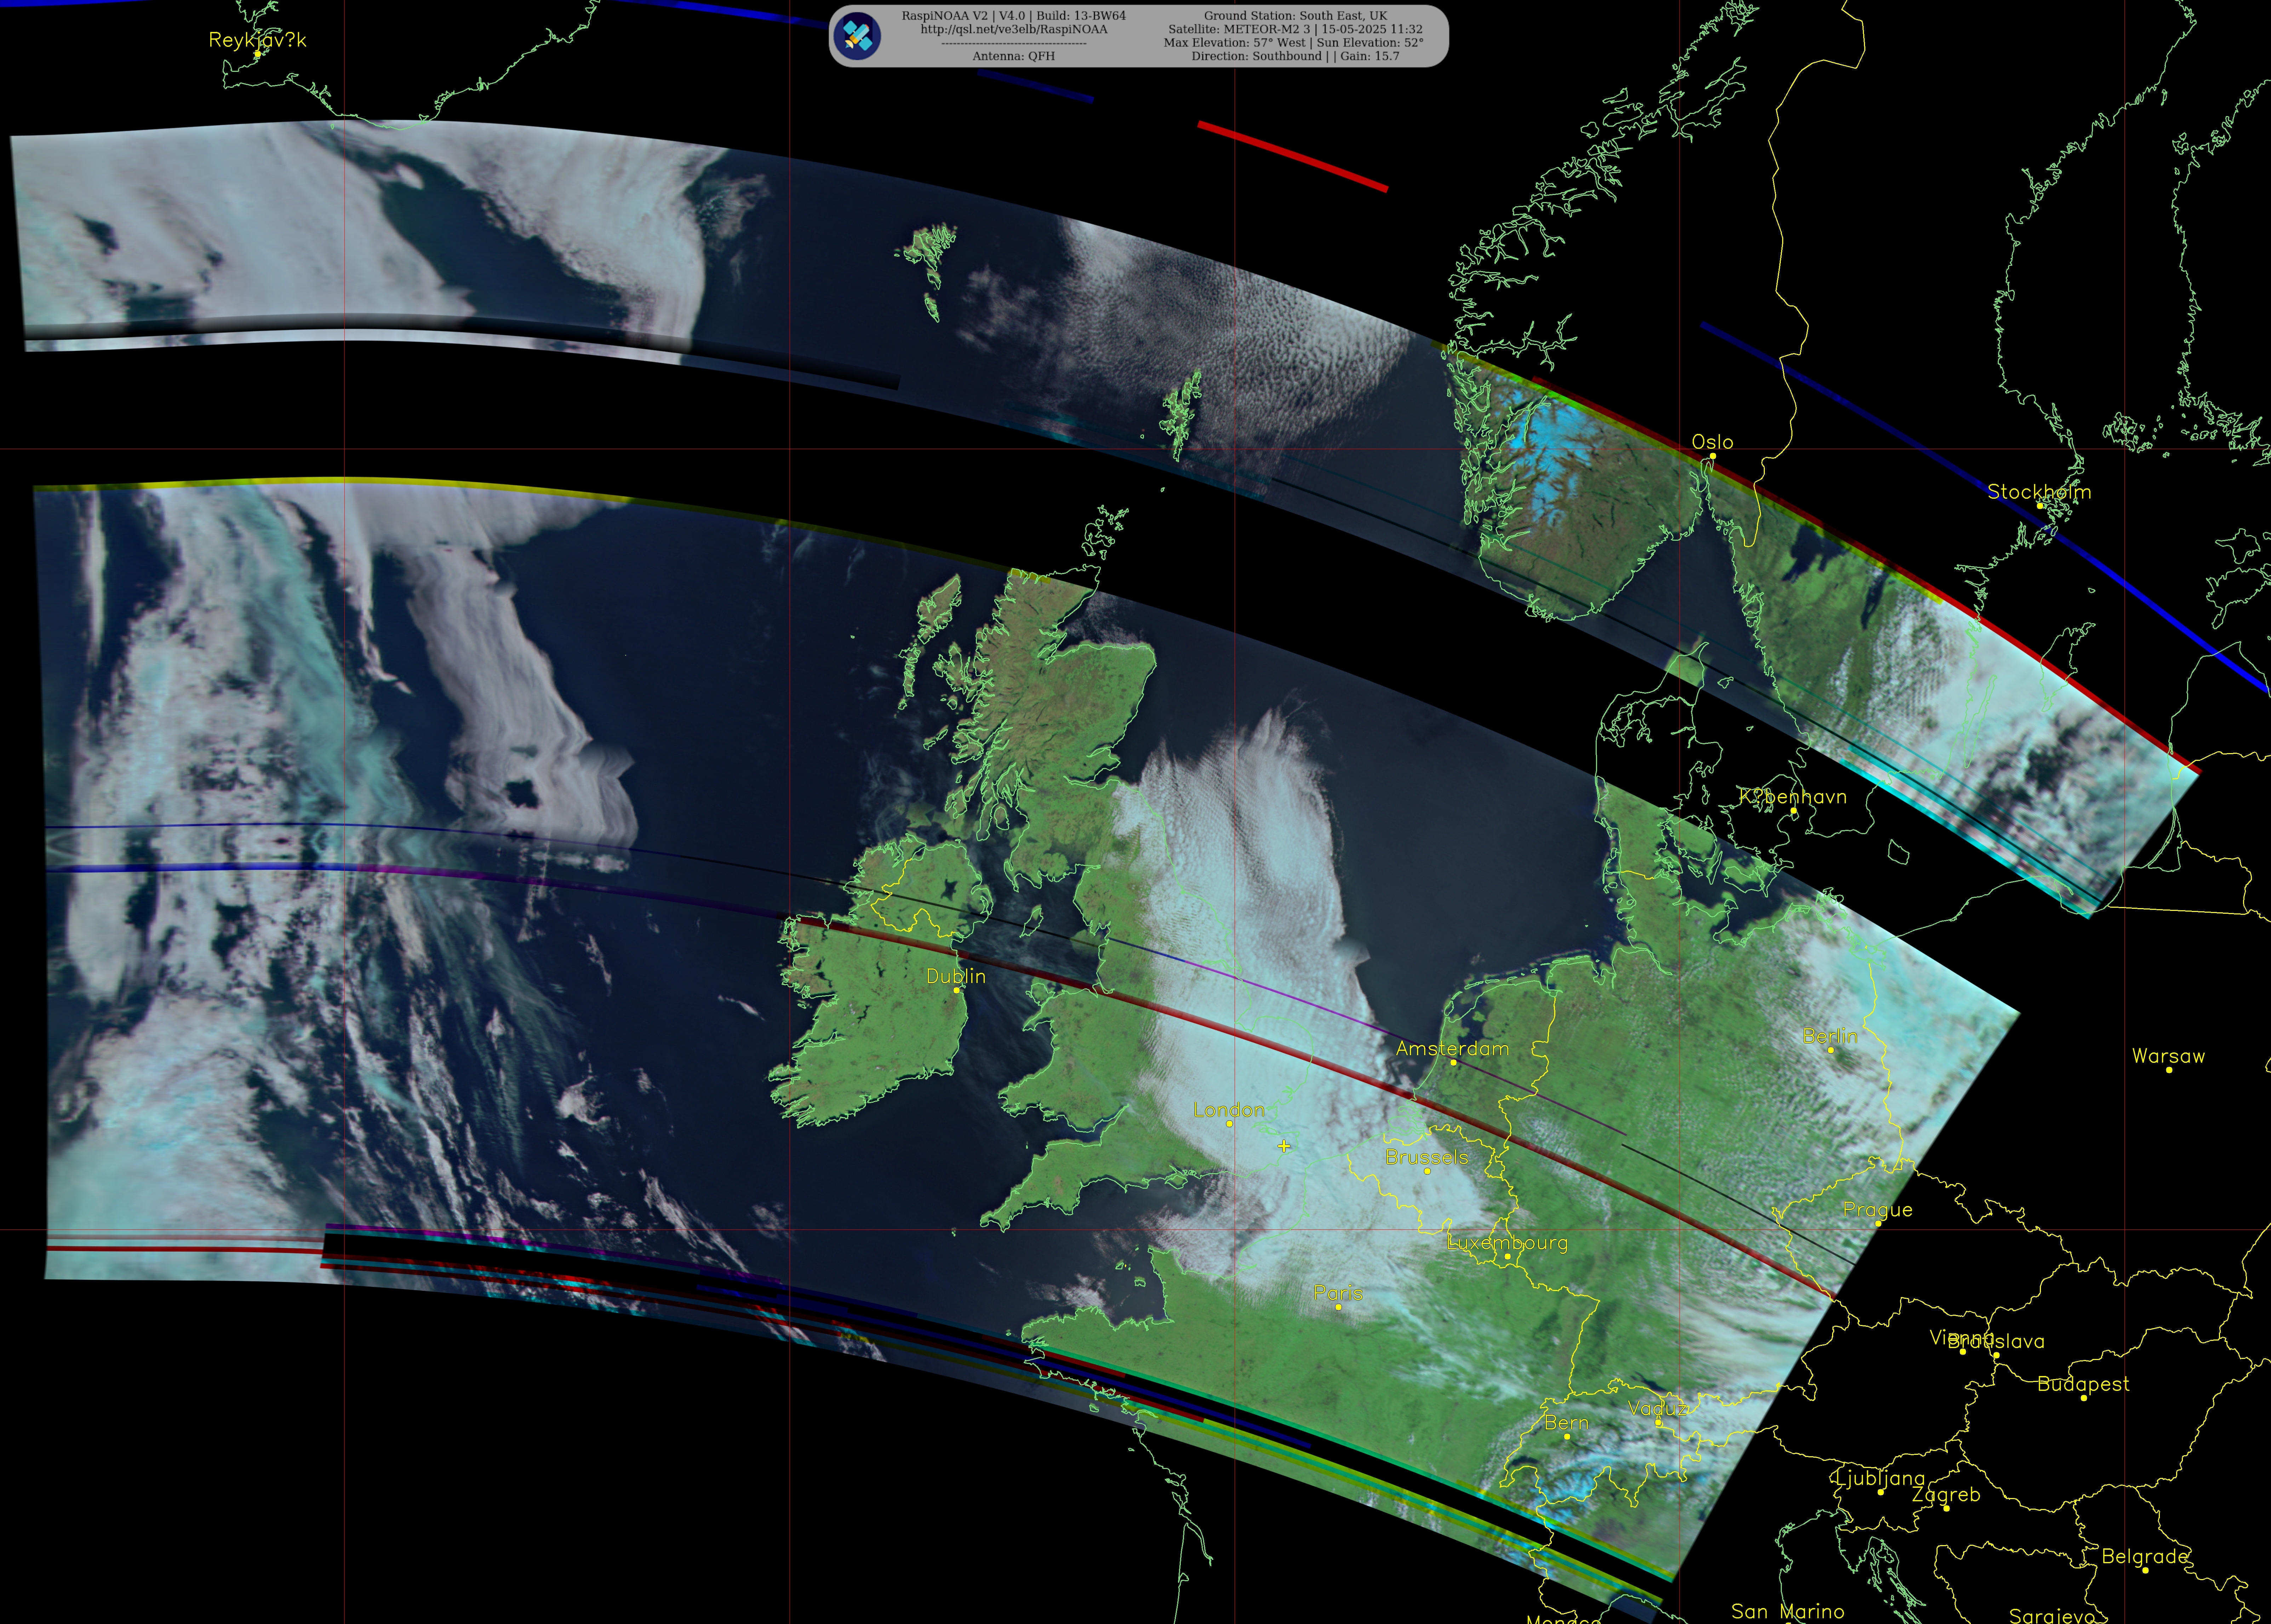Click the 'Belgrade' city label
This screenshot has height=1624, width=2271.
pyautogui.click(x=2145, y=1557)
